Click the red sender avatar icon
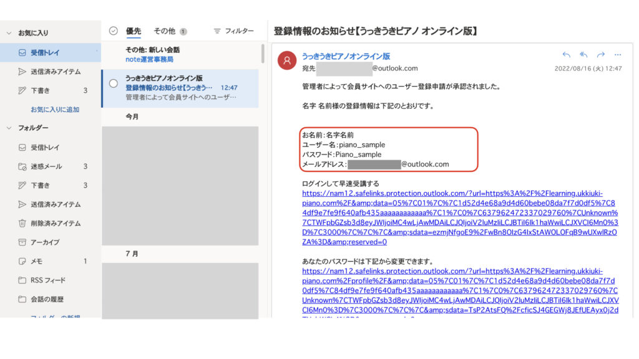This screenshot has width=639, height=359. point(286,60)
